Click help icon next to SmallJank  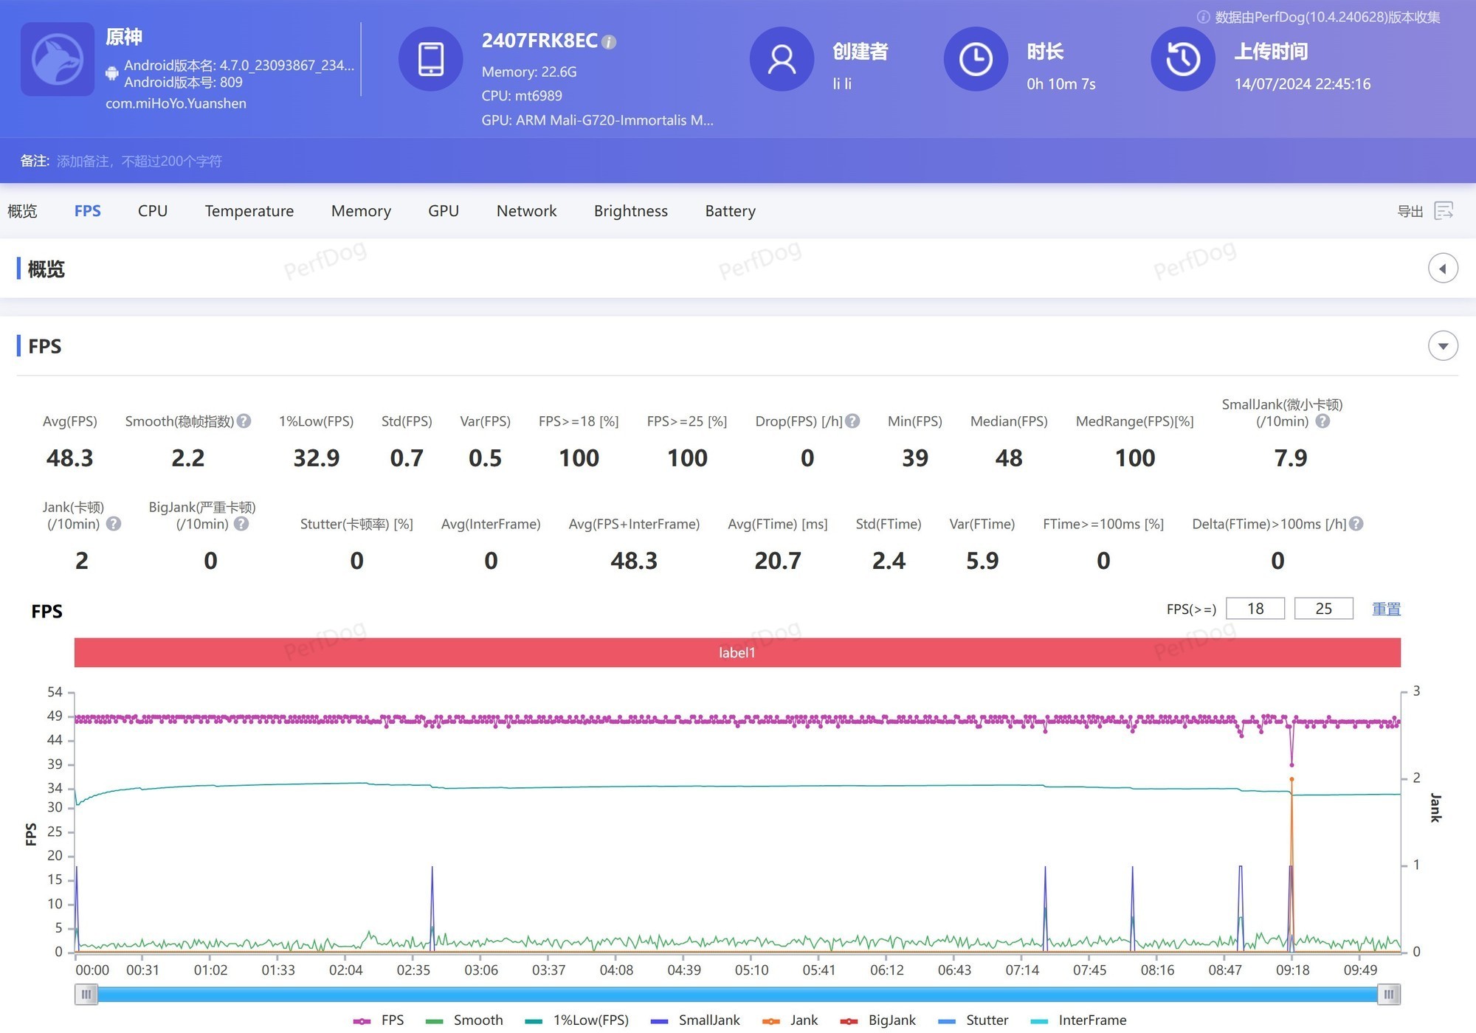click(1322, 421)
